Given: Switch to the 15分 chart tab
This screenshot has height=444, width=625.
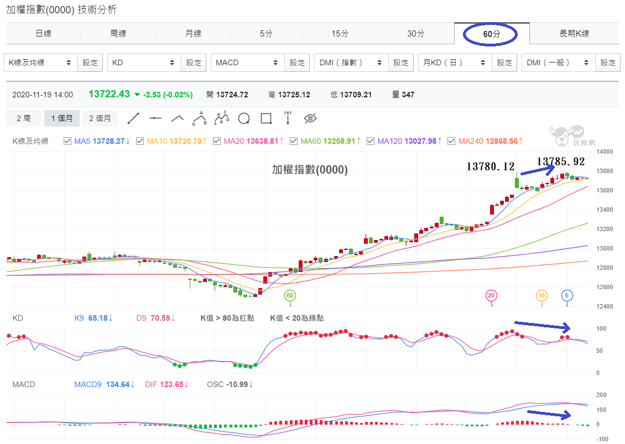Looking at the screenshot, I should click(340, 34).
